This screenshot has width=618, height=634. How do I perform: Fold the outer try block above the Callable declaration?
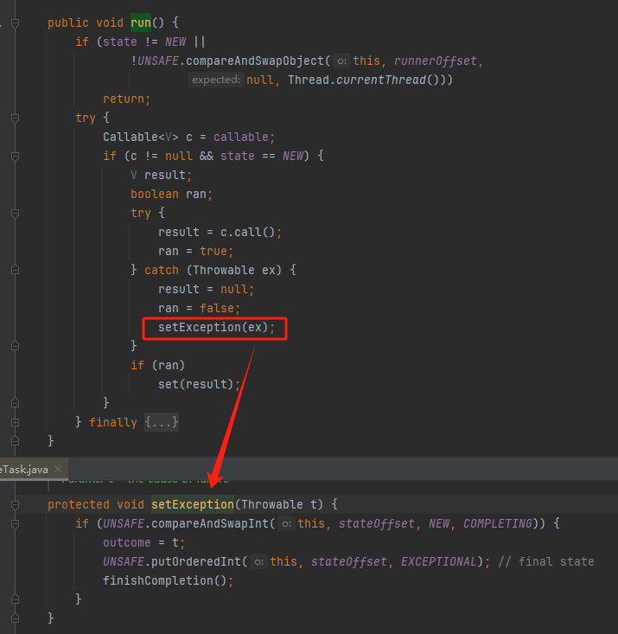click(x=15, y=118)
